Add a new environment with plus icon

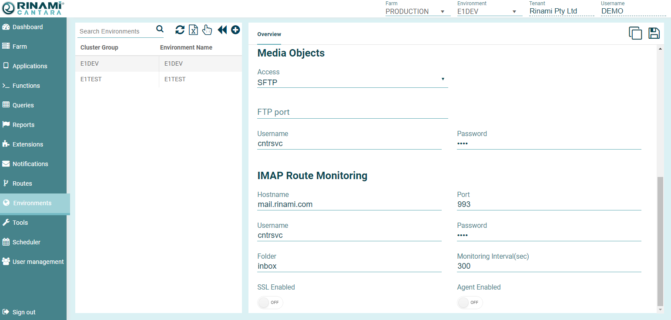(235, 30)
